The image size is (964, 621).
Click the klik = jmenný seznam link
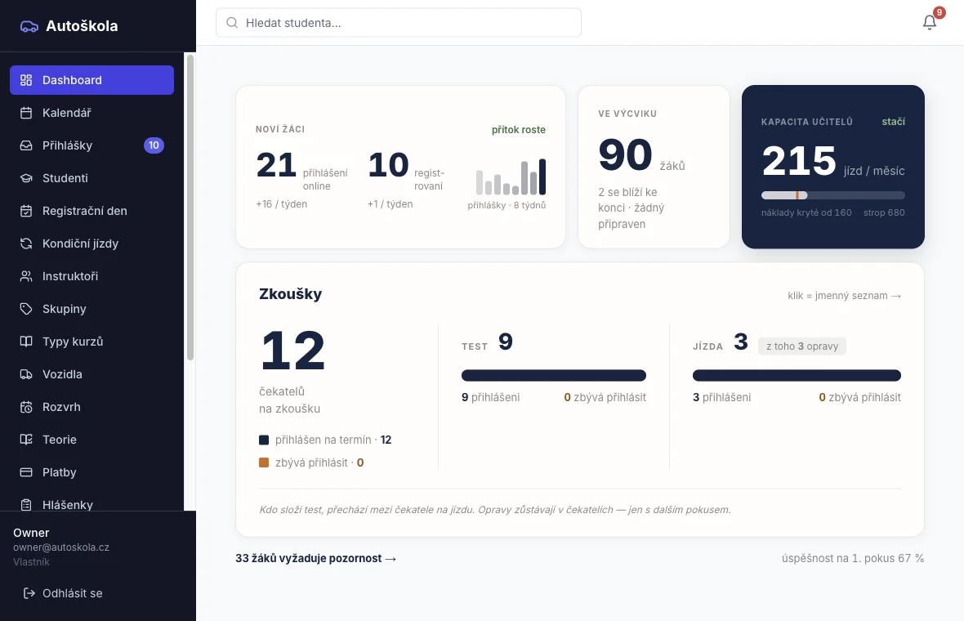coord(844,296)
